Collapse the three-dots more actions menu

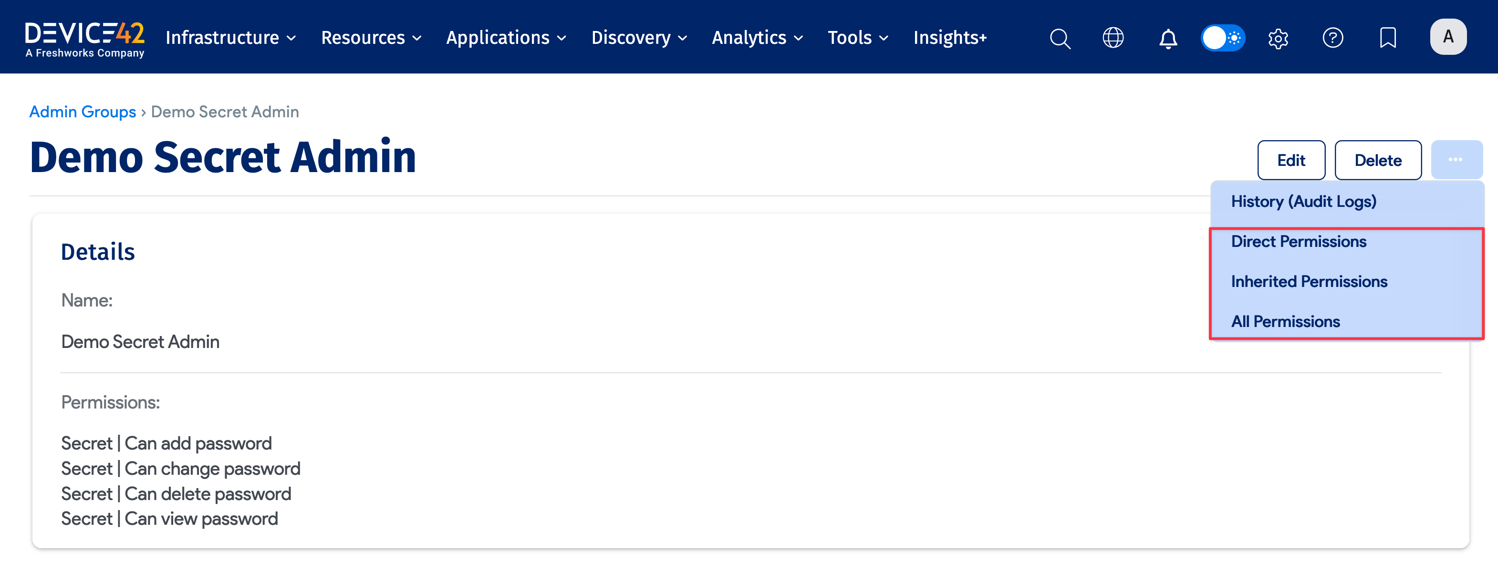coord(1455,160)
